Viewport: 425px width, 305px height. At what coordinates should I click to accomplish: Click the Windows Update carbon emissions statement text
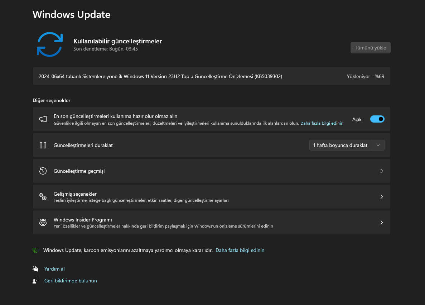coord(128,250)
